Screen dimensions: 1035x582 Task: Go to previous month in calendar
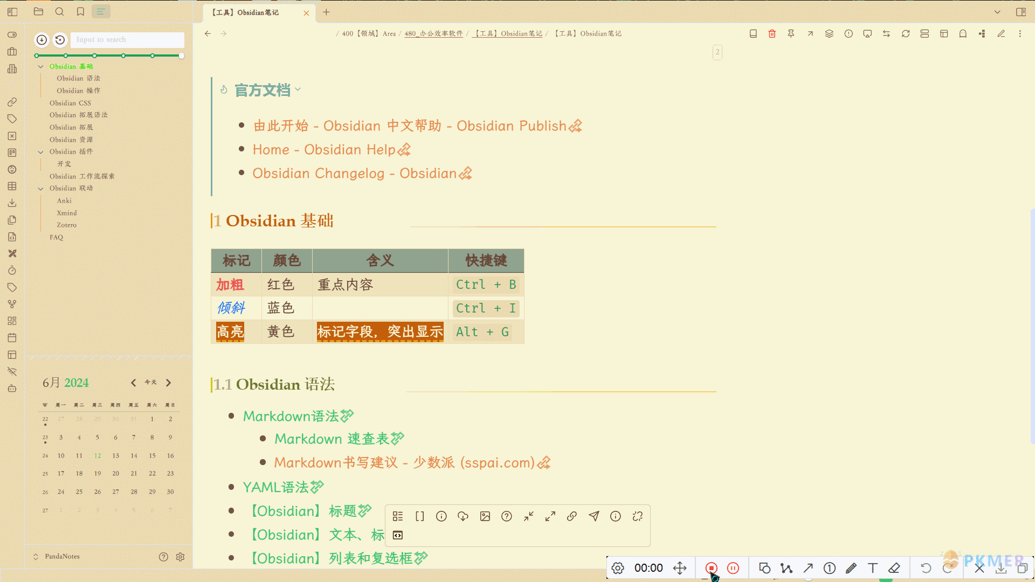pos(133,383)
